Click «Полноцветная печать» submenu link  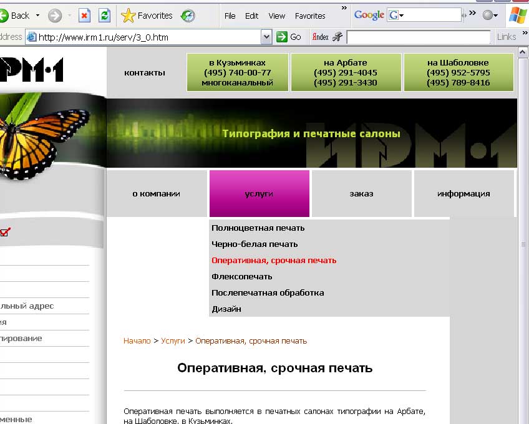258,228
